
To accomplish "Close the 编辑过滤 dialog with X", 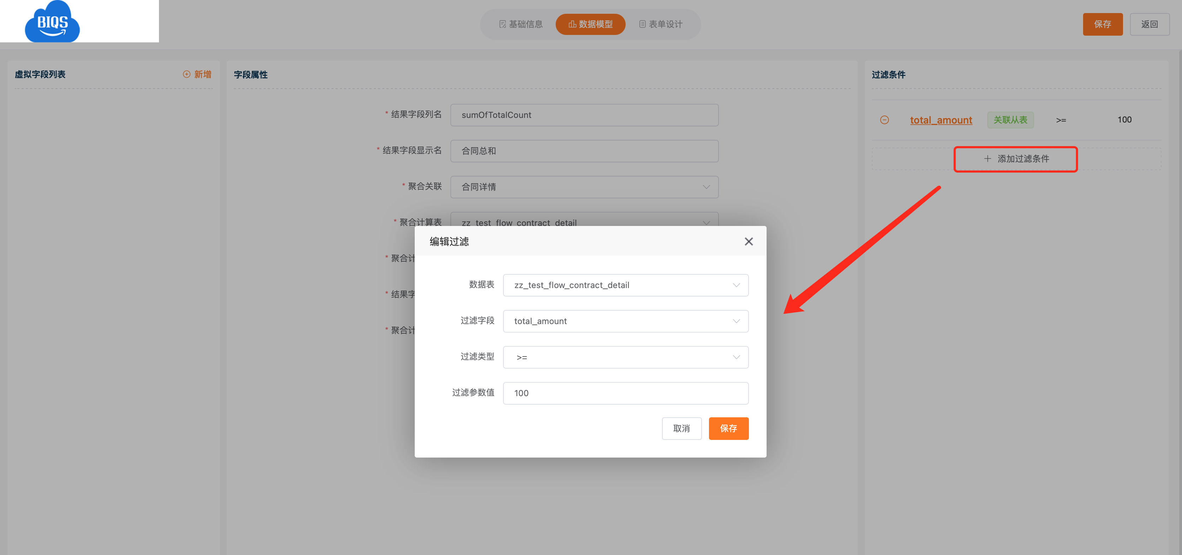I will (749, 241).
